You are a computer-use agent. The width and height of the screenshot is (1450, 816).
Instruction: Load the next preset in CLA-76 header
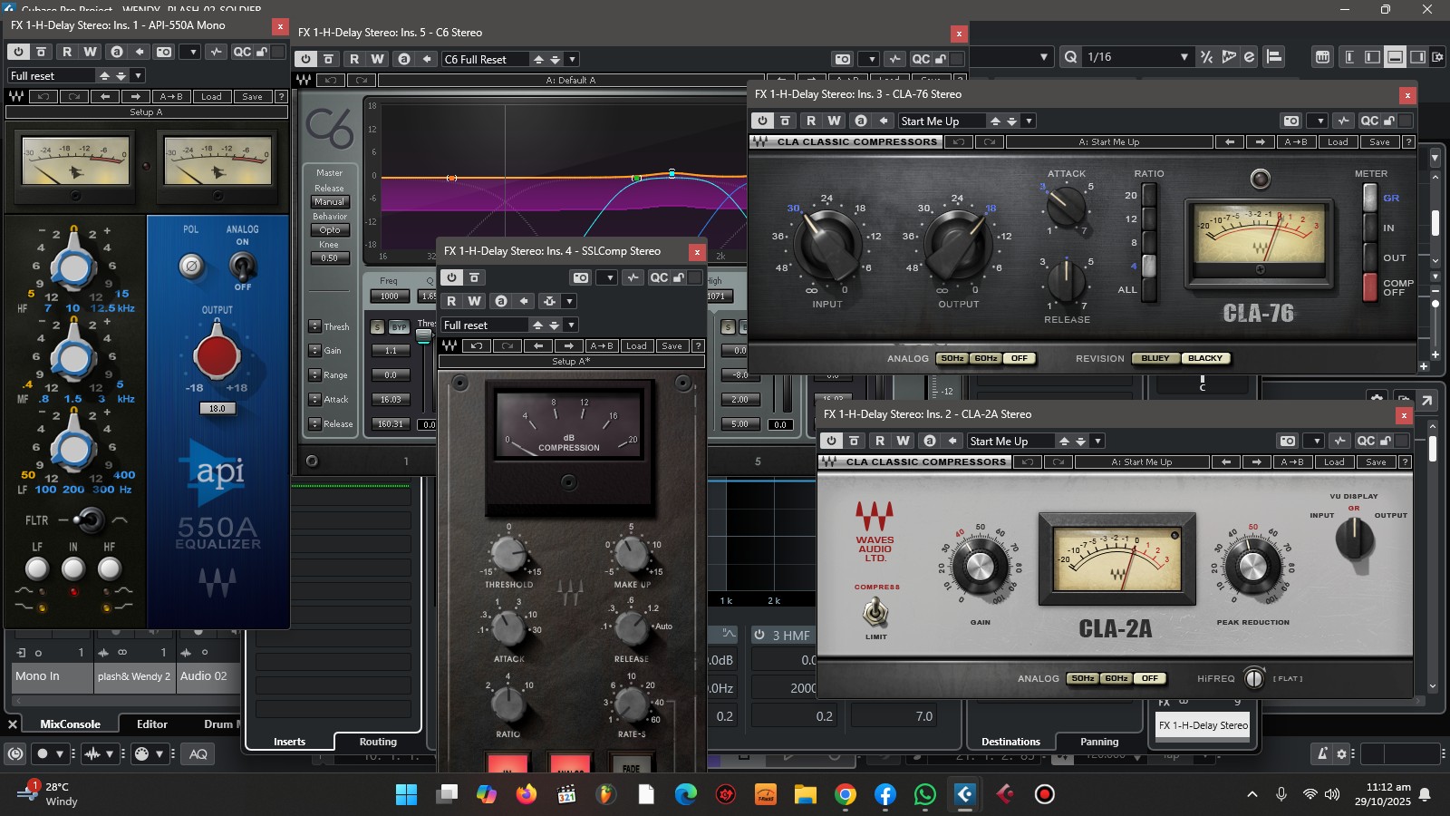(x=1012, y=121)
